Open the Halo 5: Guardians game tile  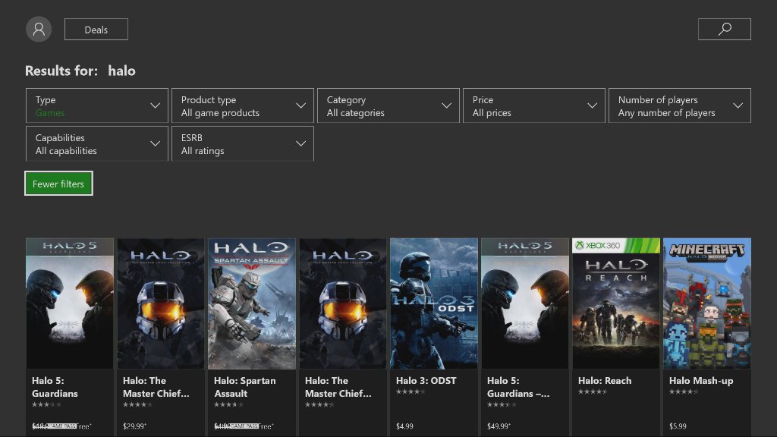coord(69,303)
